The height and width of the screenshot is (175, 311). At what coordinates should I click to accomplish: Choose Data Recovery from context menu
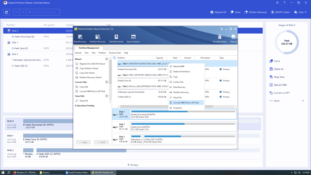(x=186, y=87)
